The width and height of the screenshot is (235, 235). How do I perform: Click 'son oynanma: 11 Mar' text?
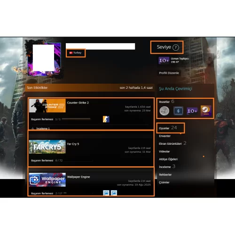(x=138, y=152)
